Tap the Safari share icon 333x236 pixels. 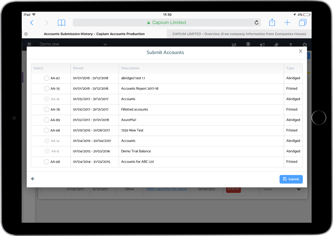tap(272, 23)
